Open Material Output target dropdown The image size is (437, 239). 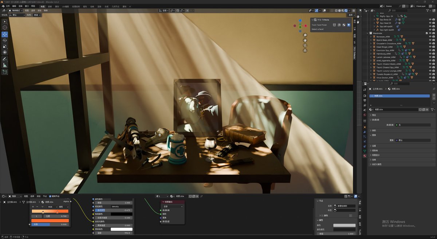point(173,206)
